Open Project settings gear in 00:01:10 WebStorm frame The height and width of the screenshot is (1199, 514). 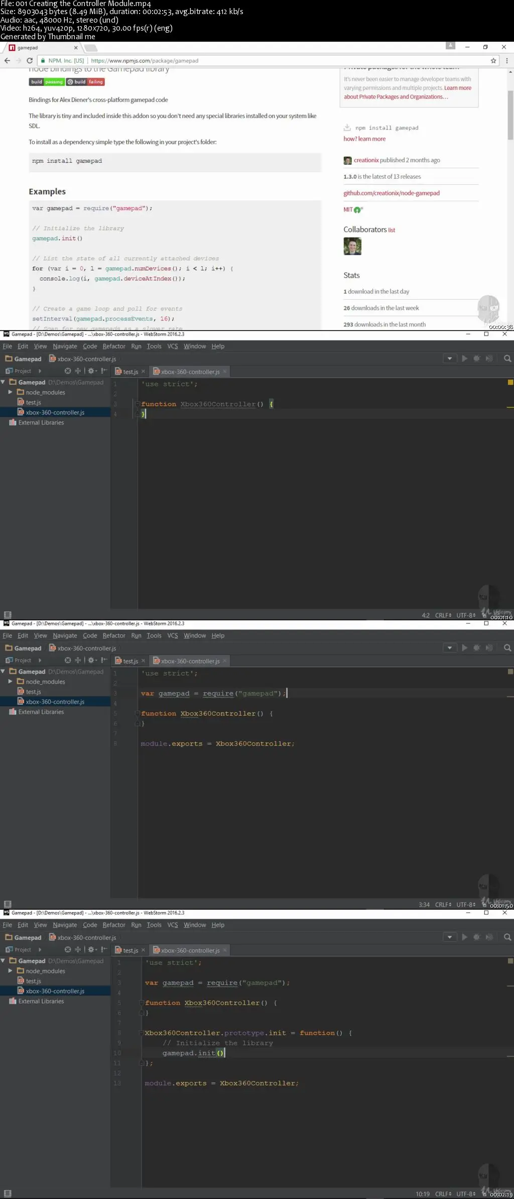[x=92, y=371]
